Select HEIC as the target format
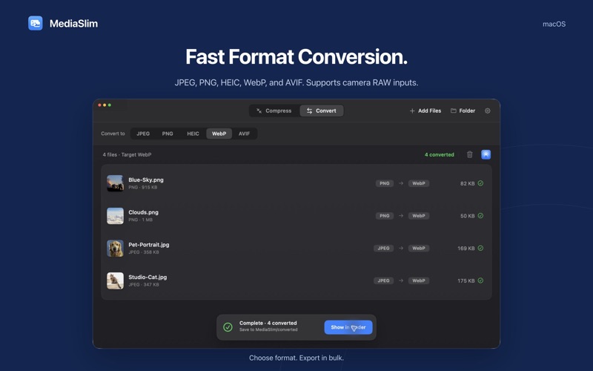This screenshot has width=593, height=371. click(x=193, y=134)
